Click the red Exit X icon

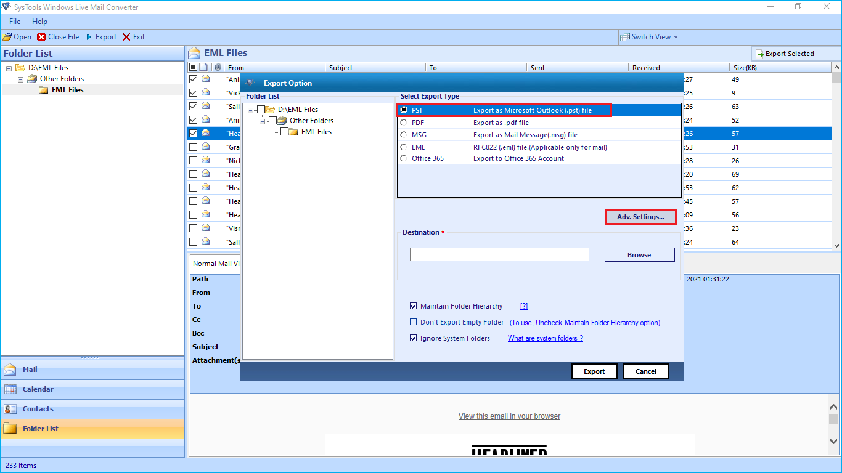126,37
